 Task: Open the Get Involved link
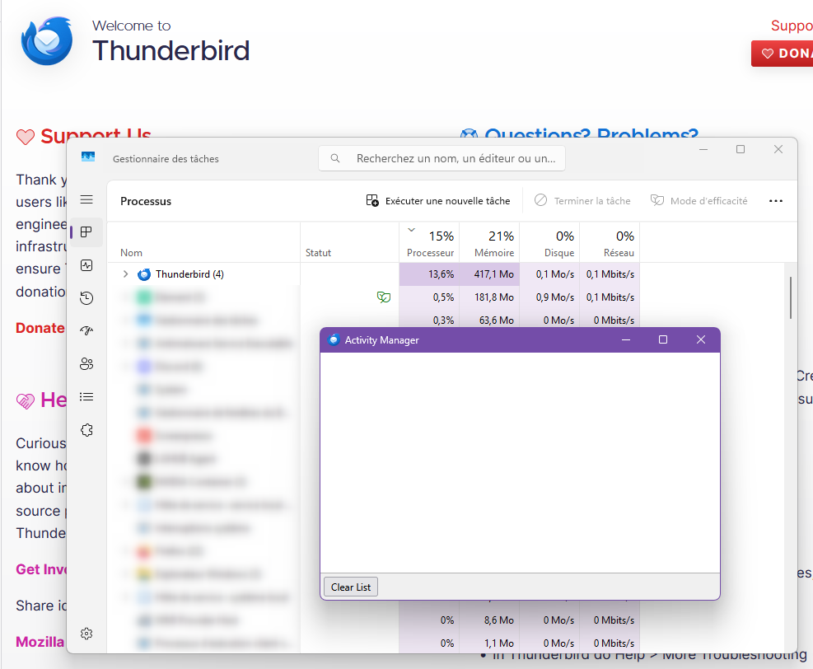[x=41, y=569]
